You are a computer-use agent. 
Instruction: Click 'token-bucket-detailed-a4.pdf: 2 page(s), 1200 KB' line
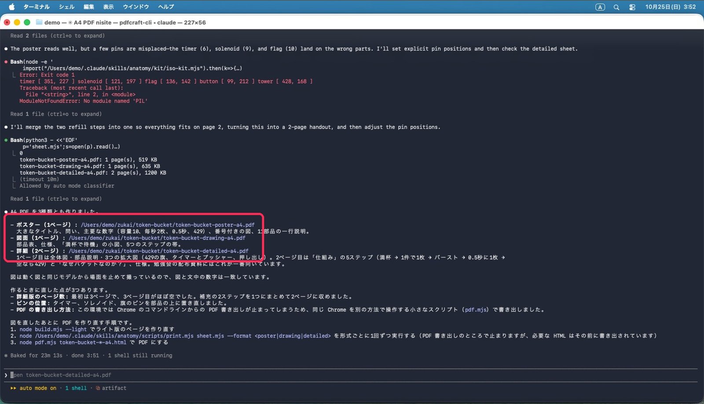(x=93, y=173)
